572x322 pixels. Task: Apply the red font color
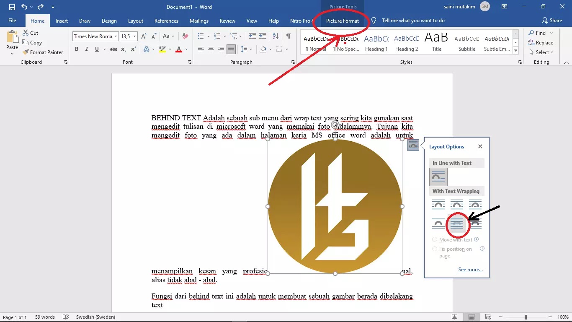point(179,49)
